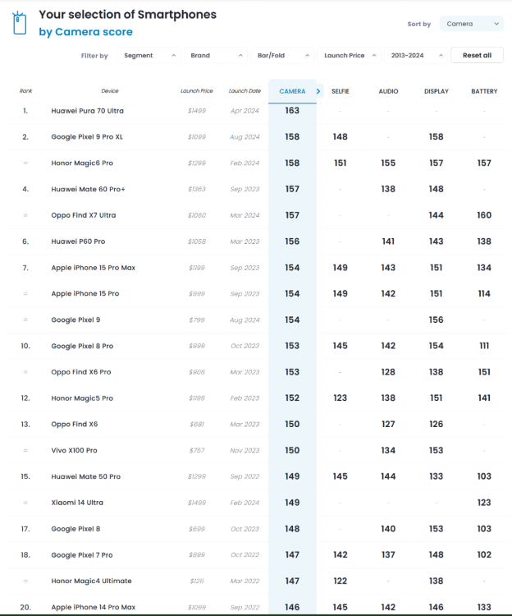Select the BATTERY column header
512x616 pixels.
484,91
